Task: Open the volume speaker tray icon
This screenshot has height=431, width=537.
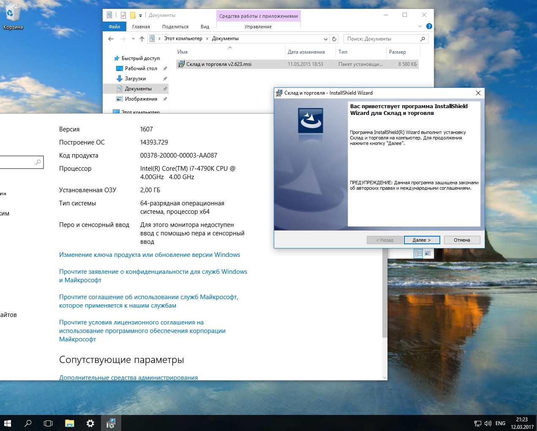Action: (488, 423)
